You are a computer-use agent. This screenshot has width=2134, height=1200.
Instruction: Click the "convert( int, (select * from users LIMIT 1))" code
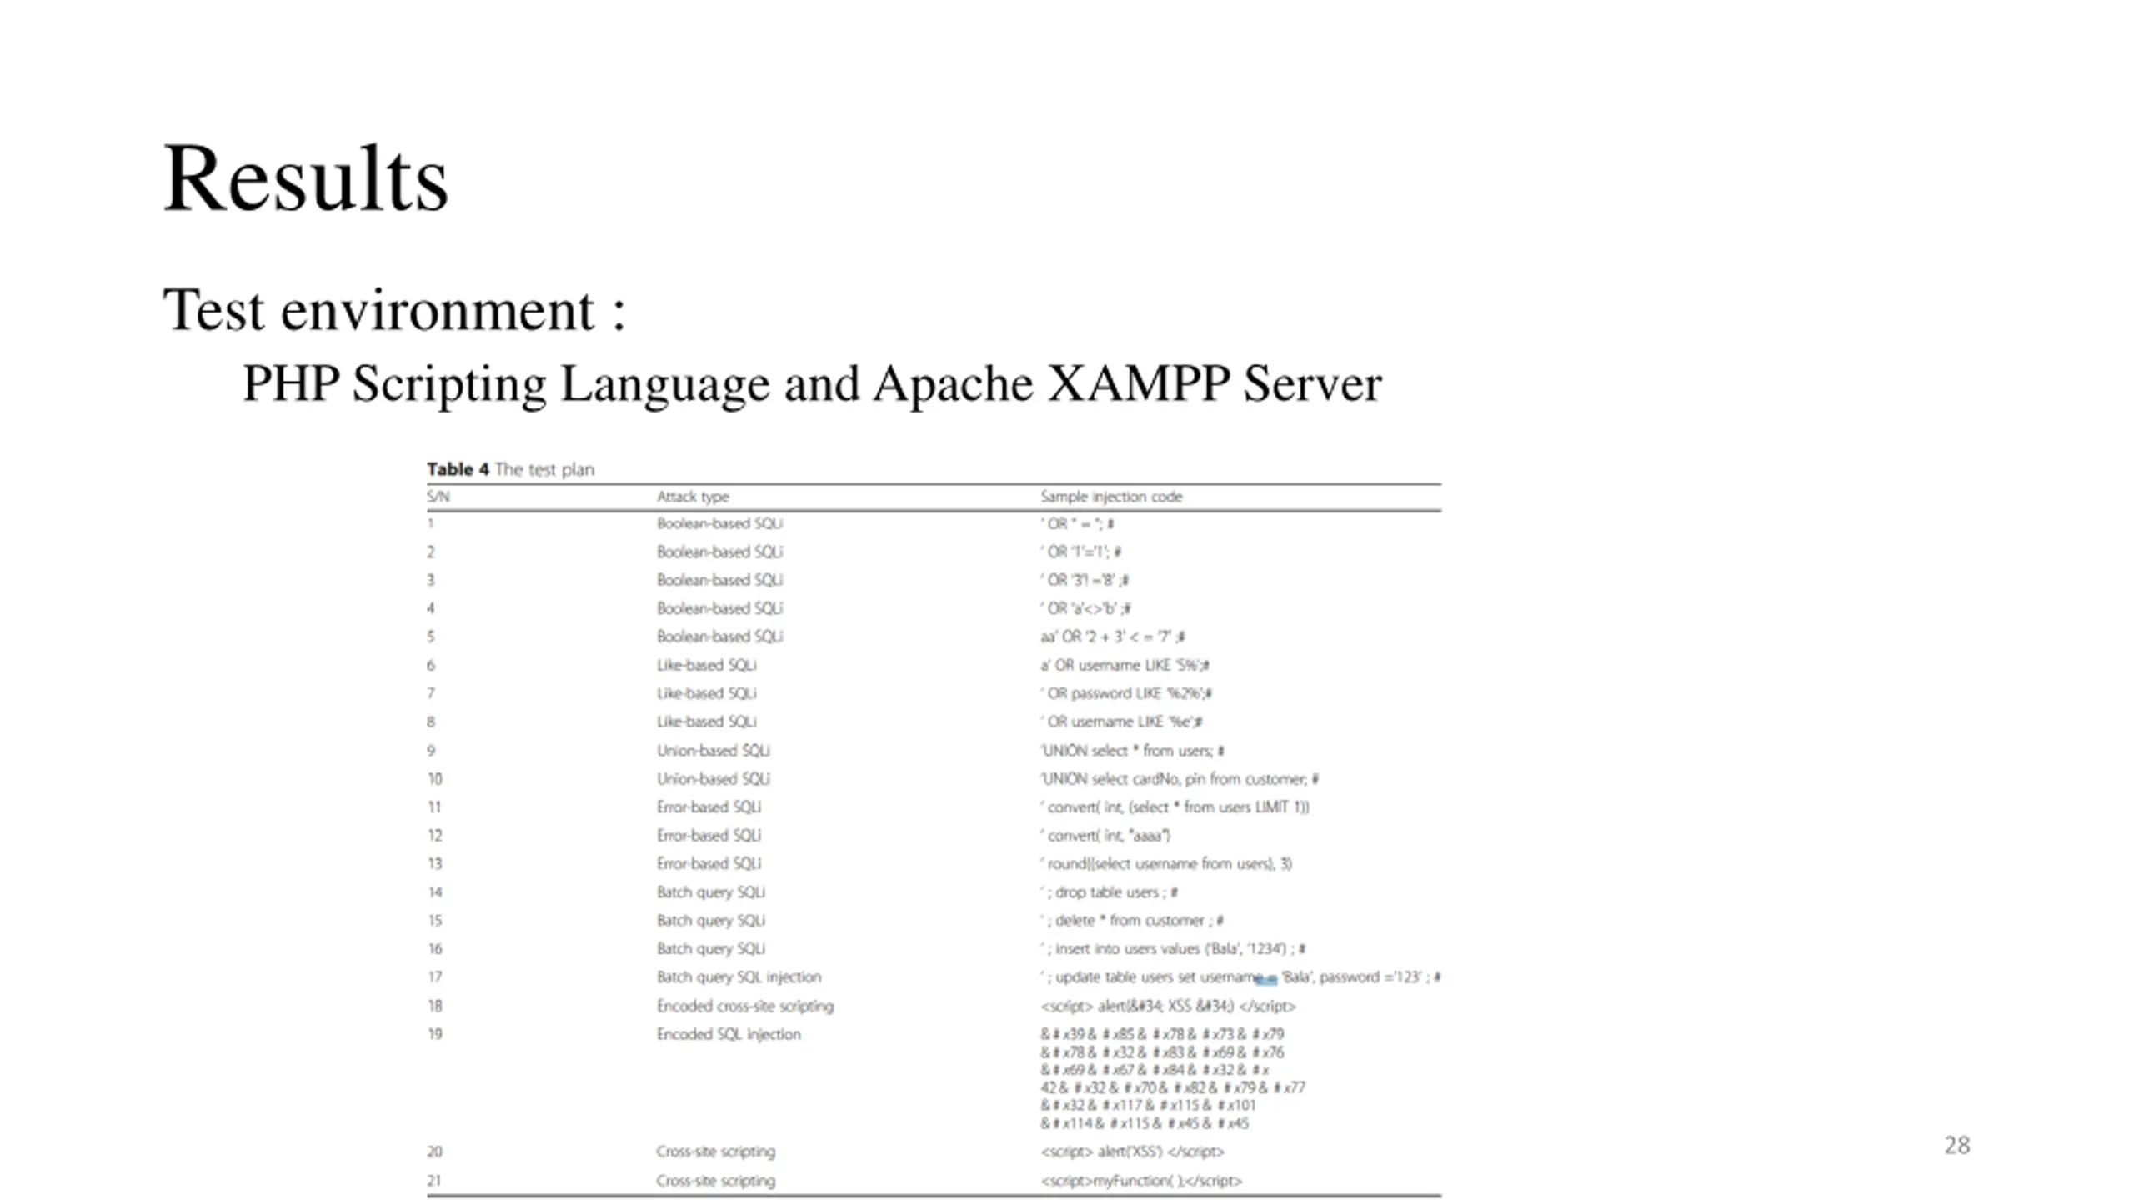pos(1175,807)
